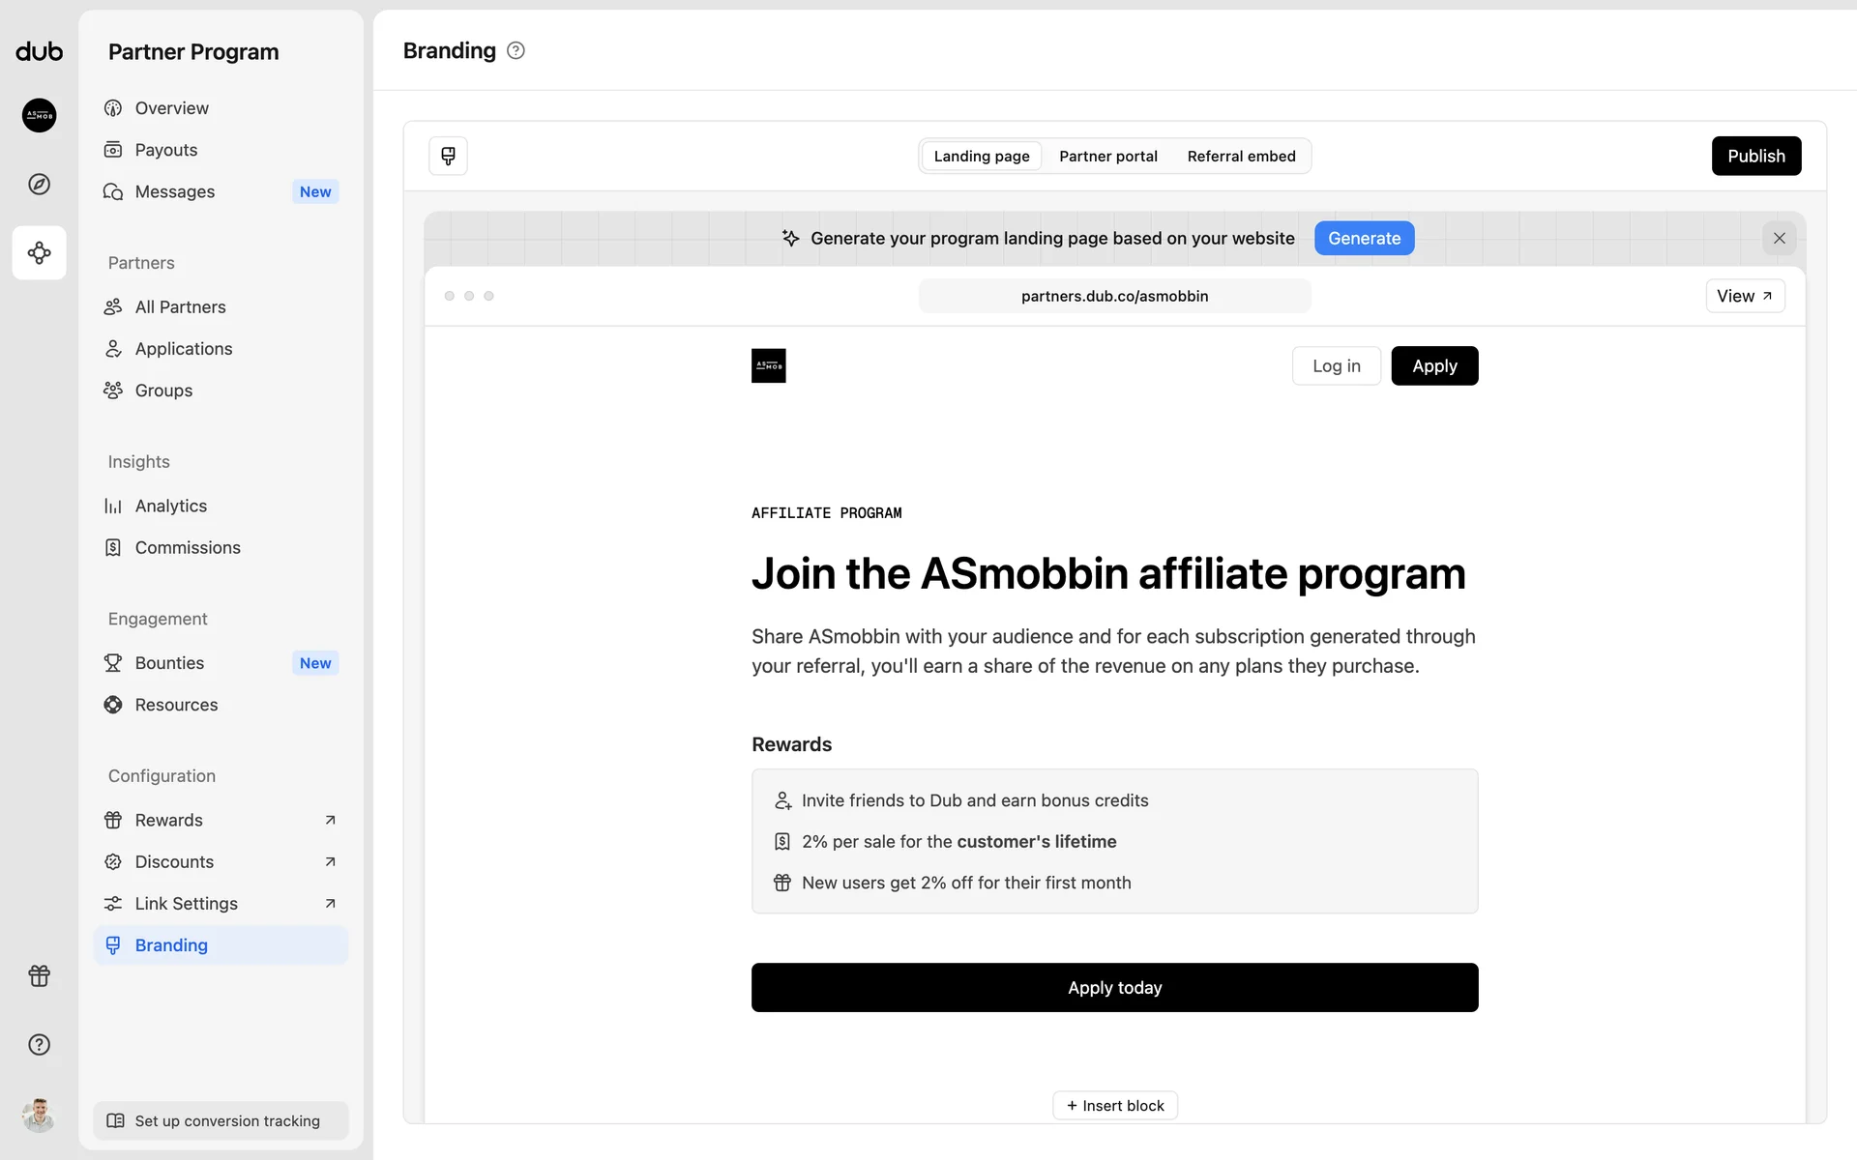Screen dimensions: 1857x1160
Task: Open the help question mark icon
Action: [39, 1044]
